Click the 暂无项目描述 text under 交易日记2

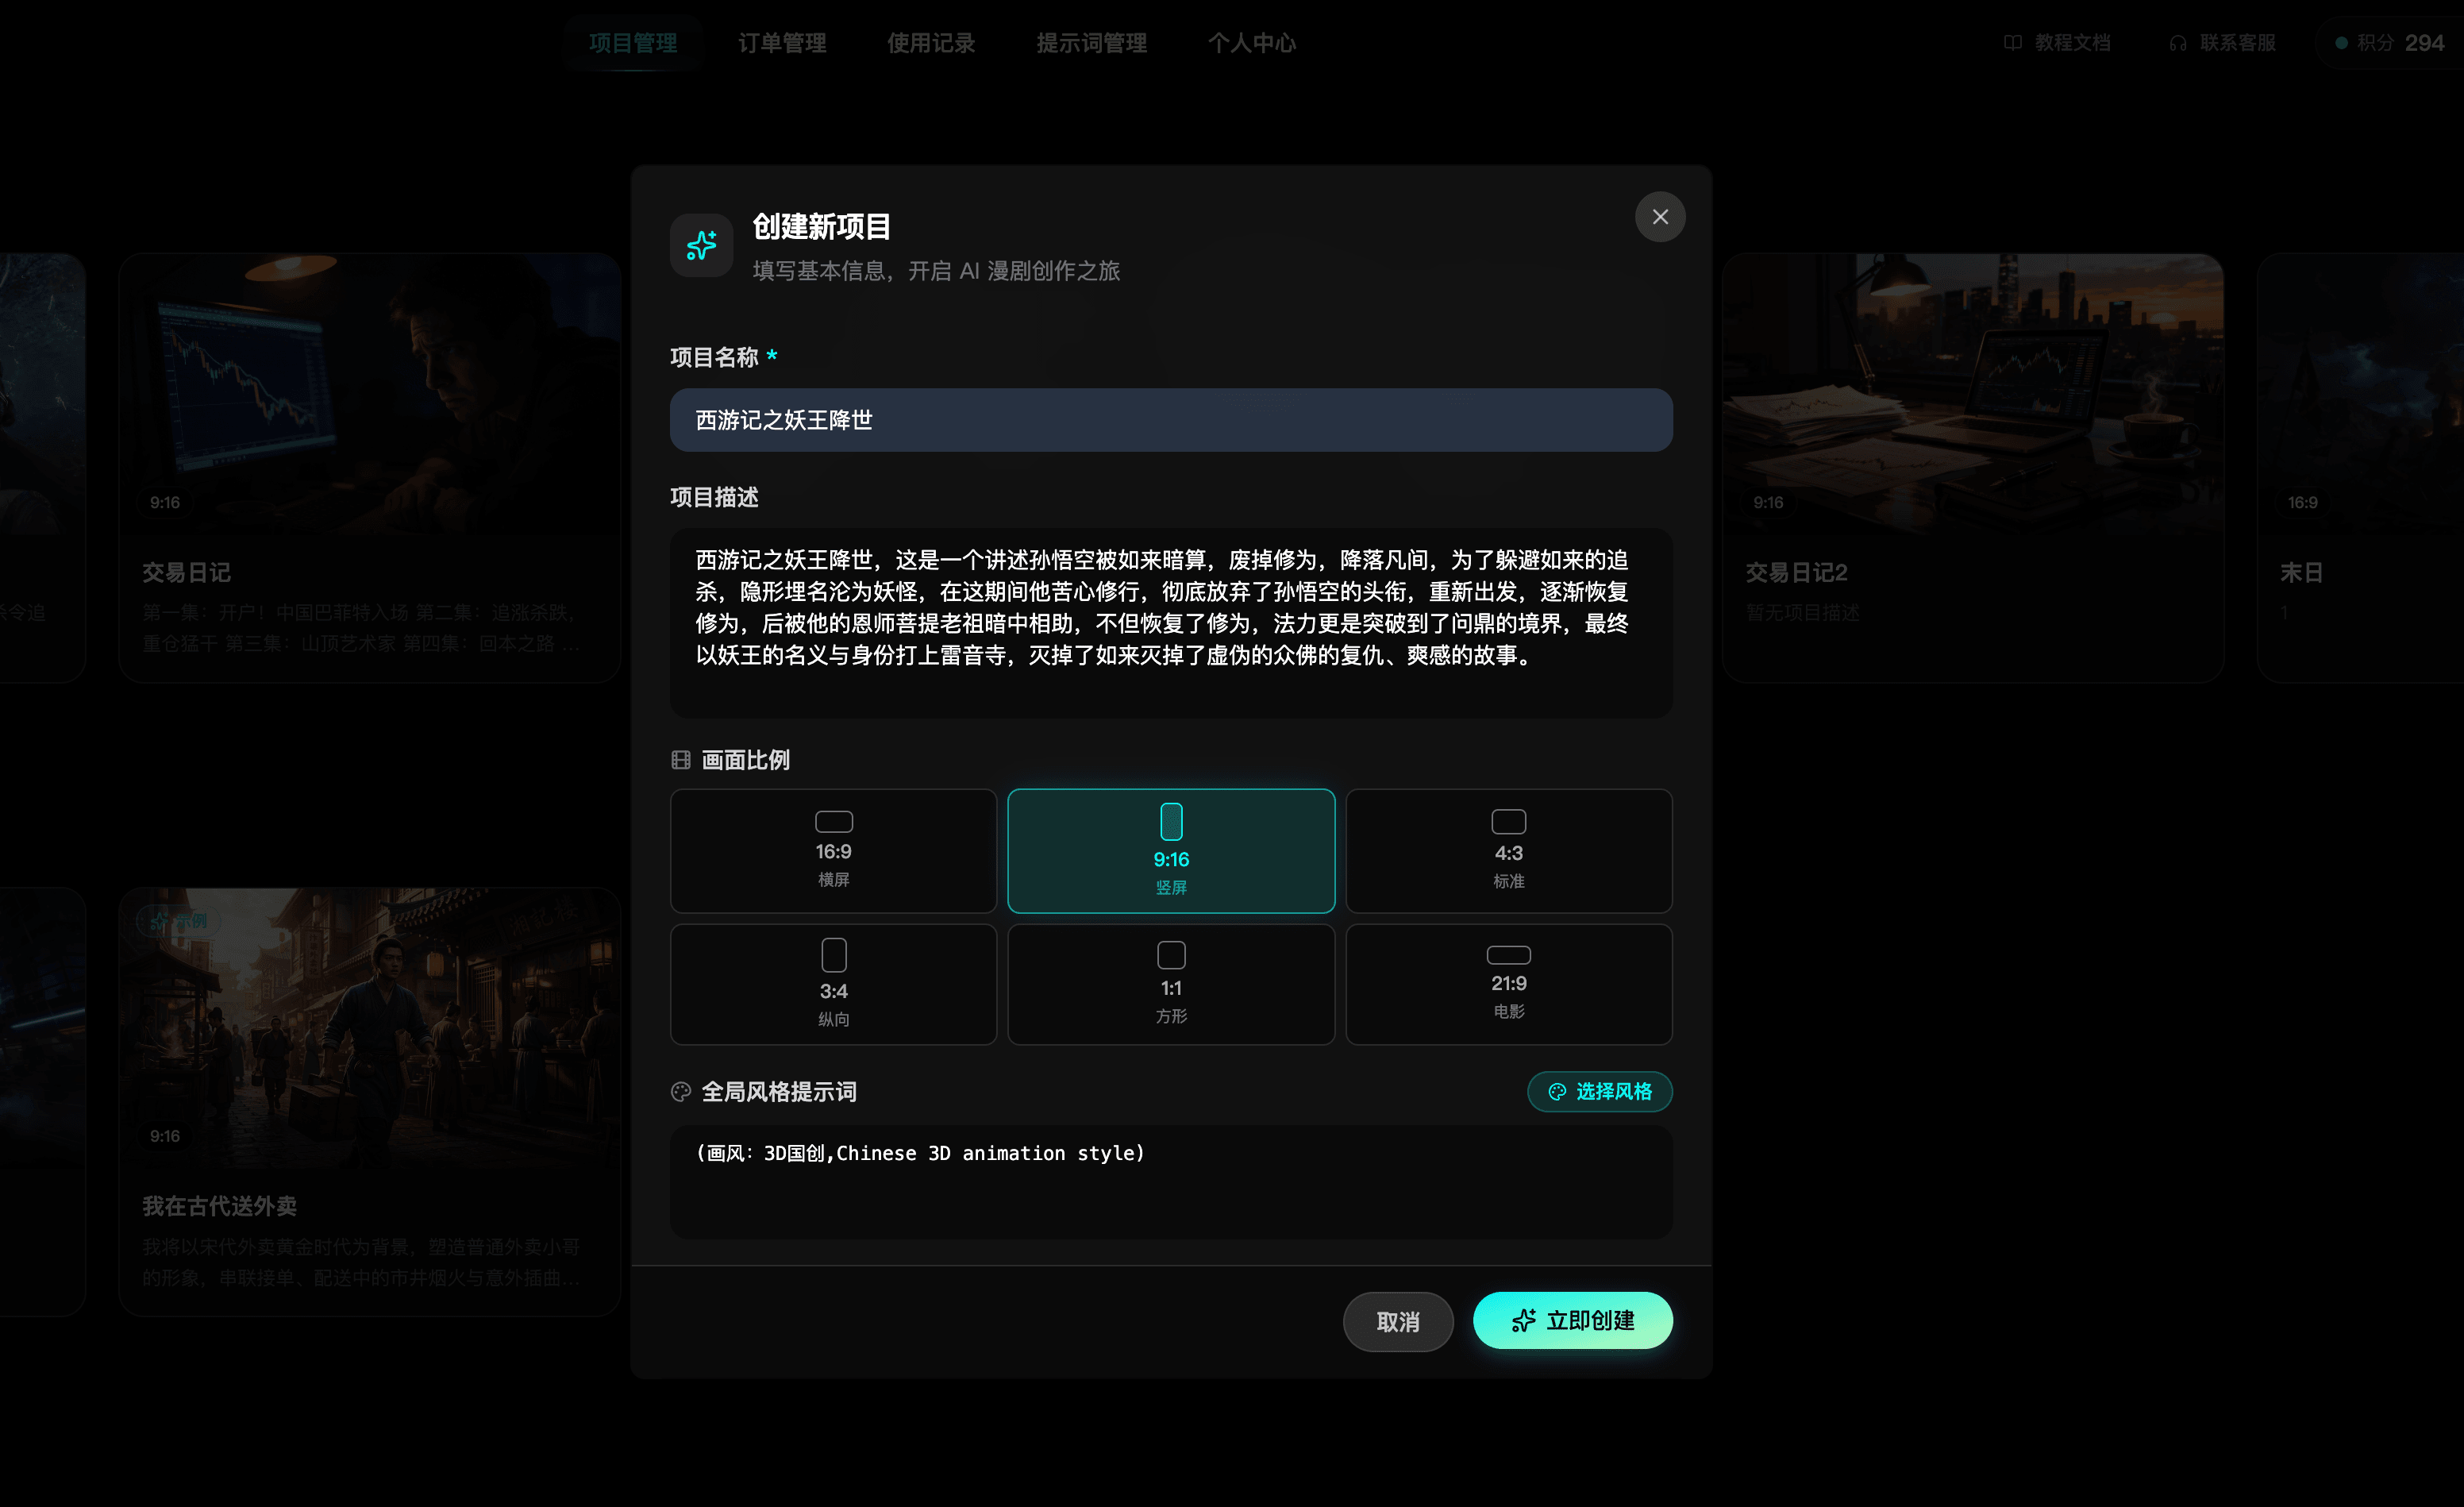click(1803, 613)
